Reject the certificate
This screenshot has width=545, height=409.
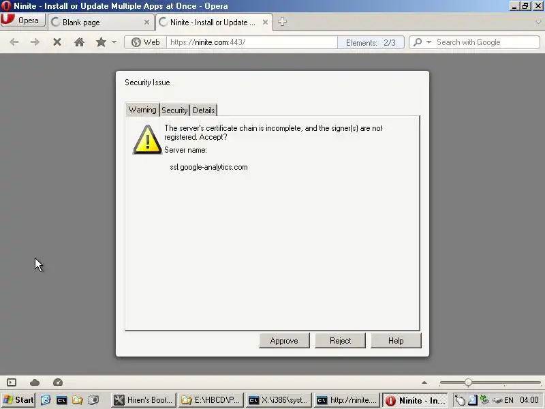pyautogui.click(x=340, y=340)
